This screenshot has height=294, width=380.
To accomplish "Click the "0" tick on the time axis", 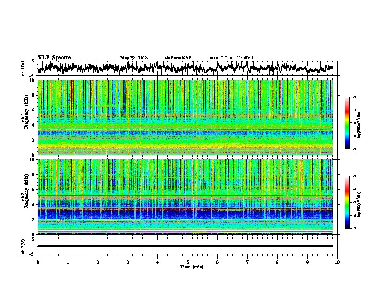I will point(38,262).
